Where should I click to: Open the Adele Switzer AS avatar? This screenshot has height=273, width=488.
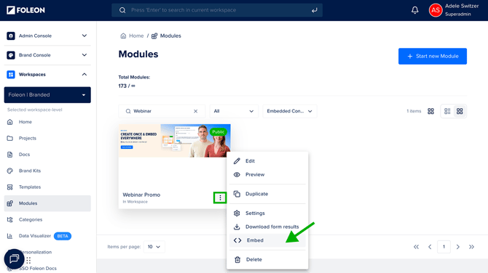pos(436,10)
